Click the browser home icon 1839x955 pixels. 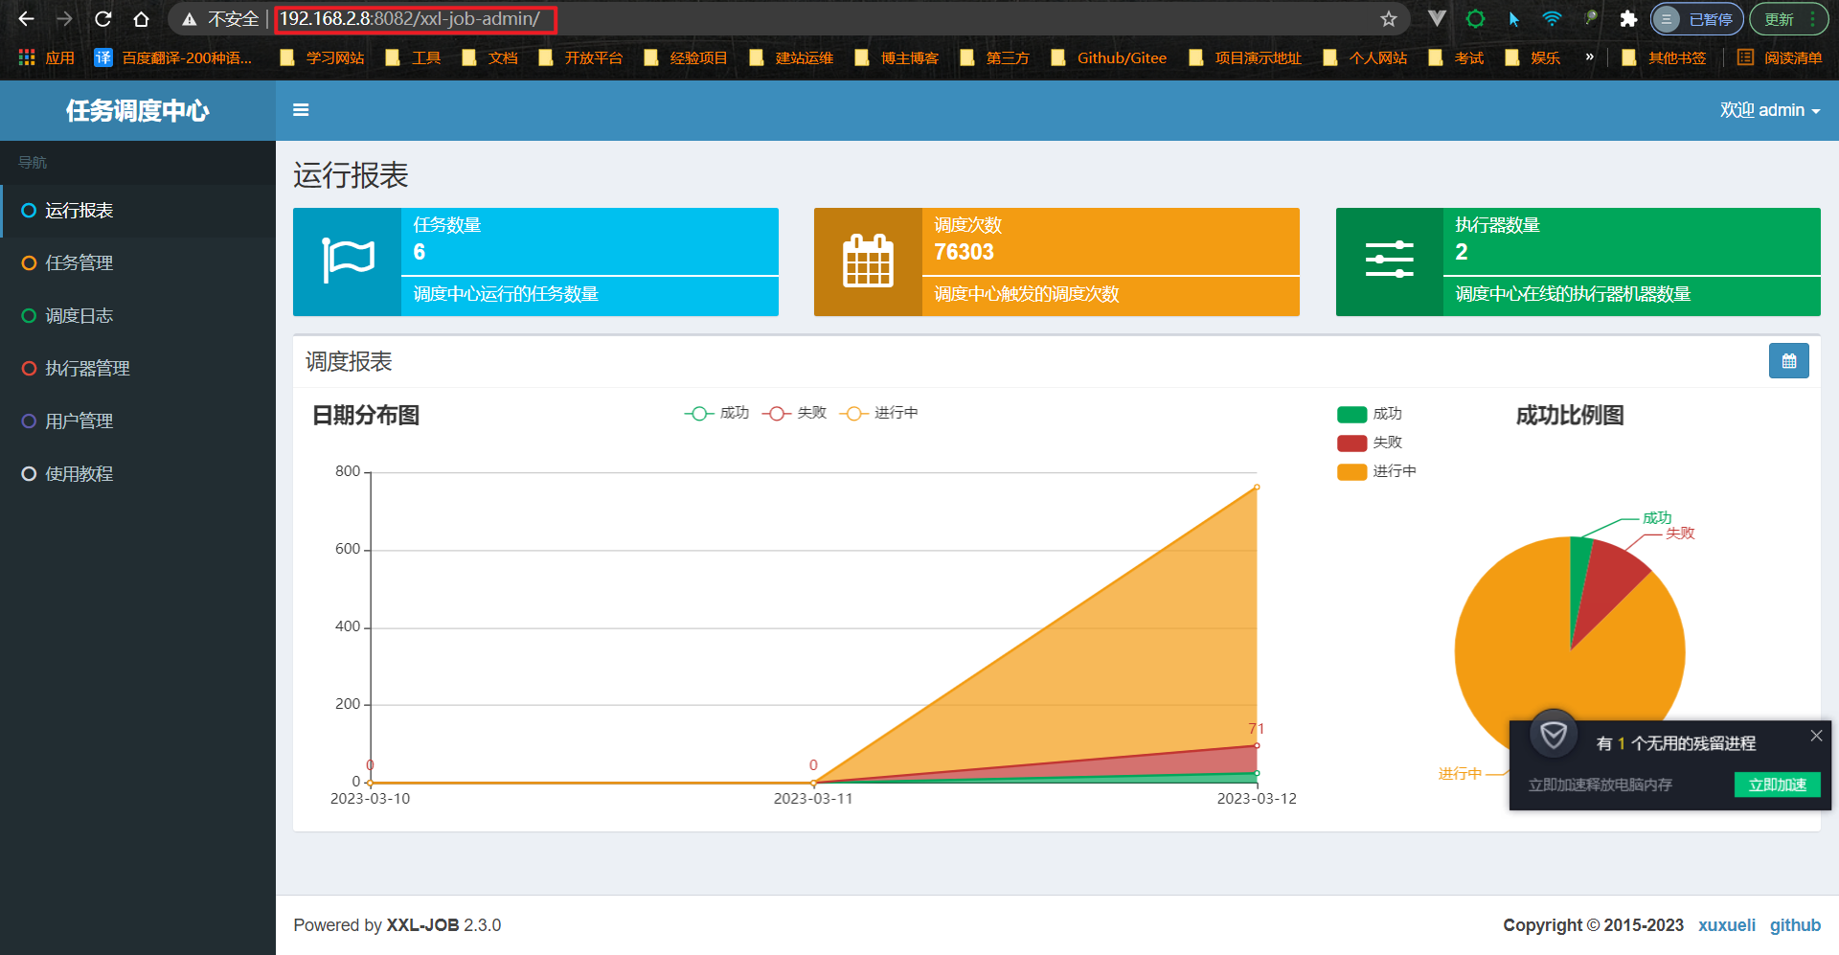click(142, 19)
